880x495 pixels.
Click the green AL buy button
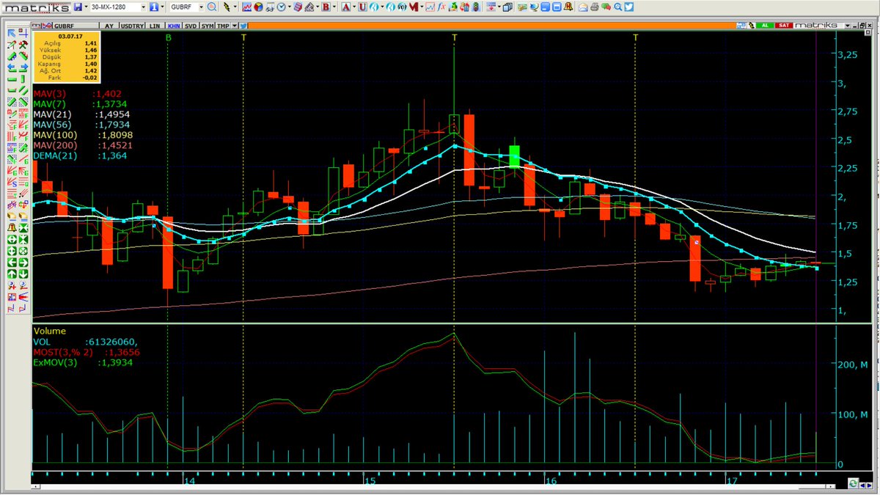pos(764,25)
